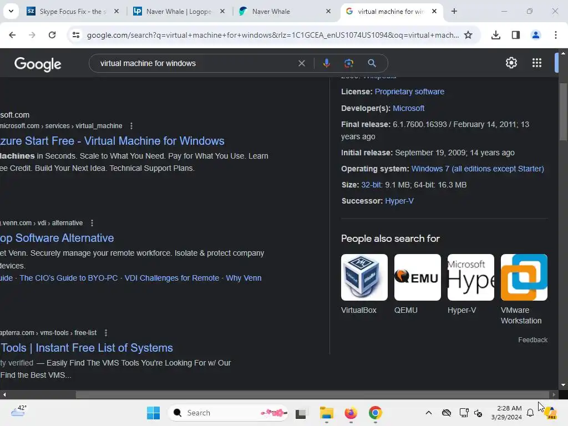The width and height of the screenshot is (568, 426).
Task: Select the virtual machine for windows tab
Action: click(x=391, y=11)
